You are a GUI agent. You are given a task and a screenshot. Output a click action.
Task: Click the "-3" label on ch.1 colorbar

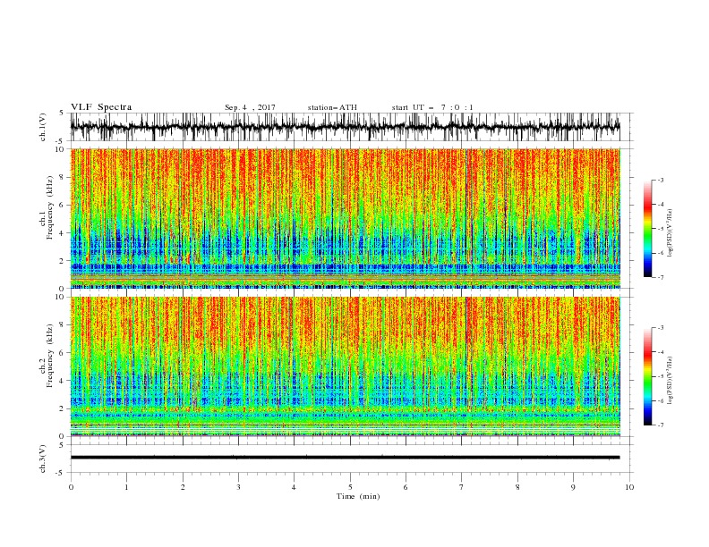coord(660,180)
